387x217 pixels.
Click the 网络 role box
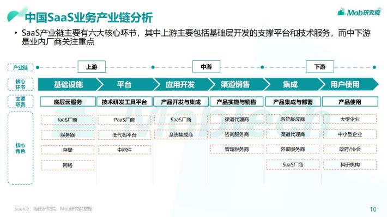click(x=68, y=165)
